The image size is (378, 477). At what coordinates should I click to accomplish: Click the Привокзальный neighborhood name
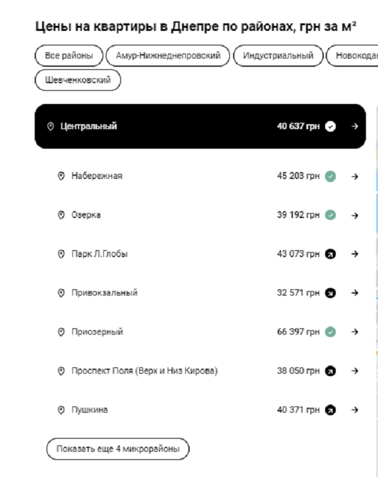click(x=104, y=293)
